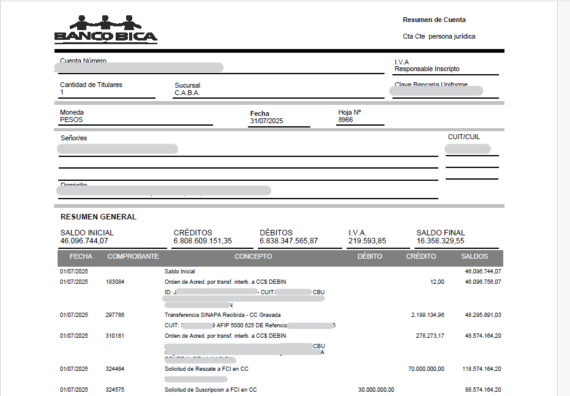Click the FECHA column header
The image size is (570, 396).
point(81,257)
